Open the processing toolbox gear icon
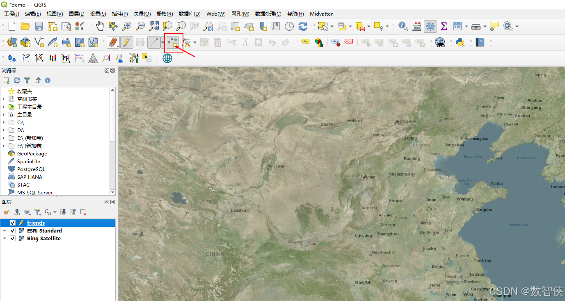This screenshot has width=565, height=301. (430, 26)
